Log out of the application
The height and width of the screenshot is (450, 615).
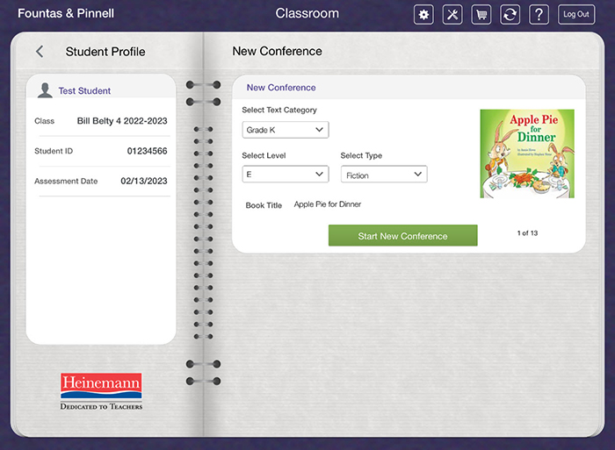click(x=576, y=14)
